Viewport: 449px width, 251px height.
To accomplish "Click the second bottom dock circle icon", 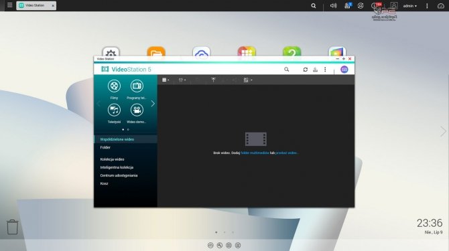I will pyautogui.click(x=220, y=245).
